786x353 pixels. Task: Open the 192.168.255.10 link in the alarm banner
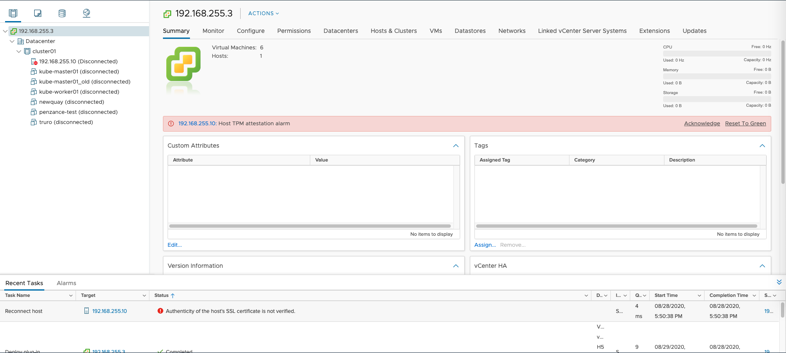[x=197, y=124]
